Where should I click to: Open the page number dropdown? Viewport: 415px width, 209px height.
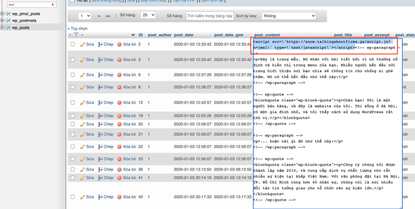[85, 16]
